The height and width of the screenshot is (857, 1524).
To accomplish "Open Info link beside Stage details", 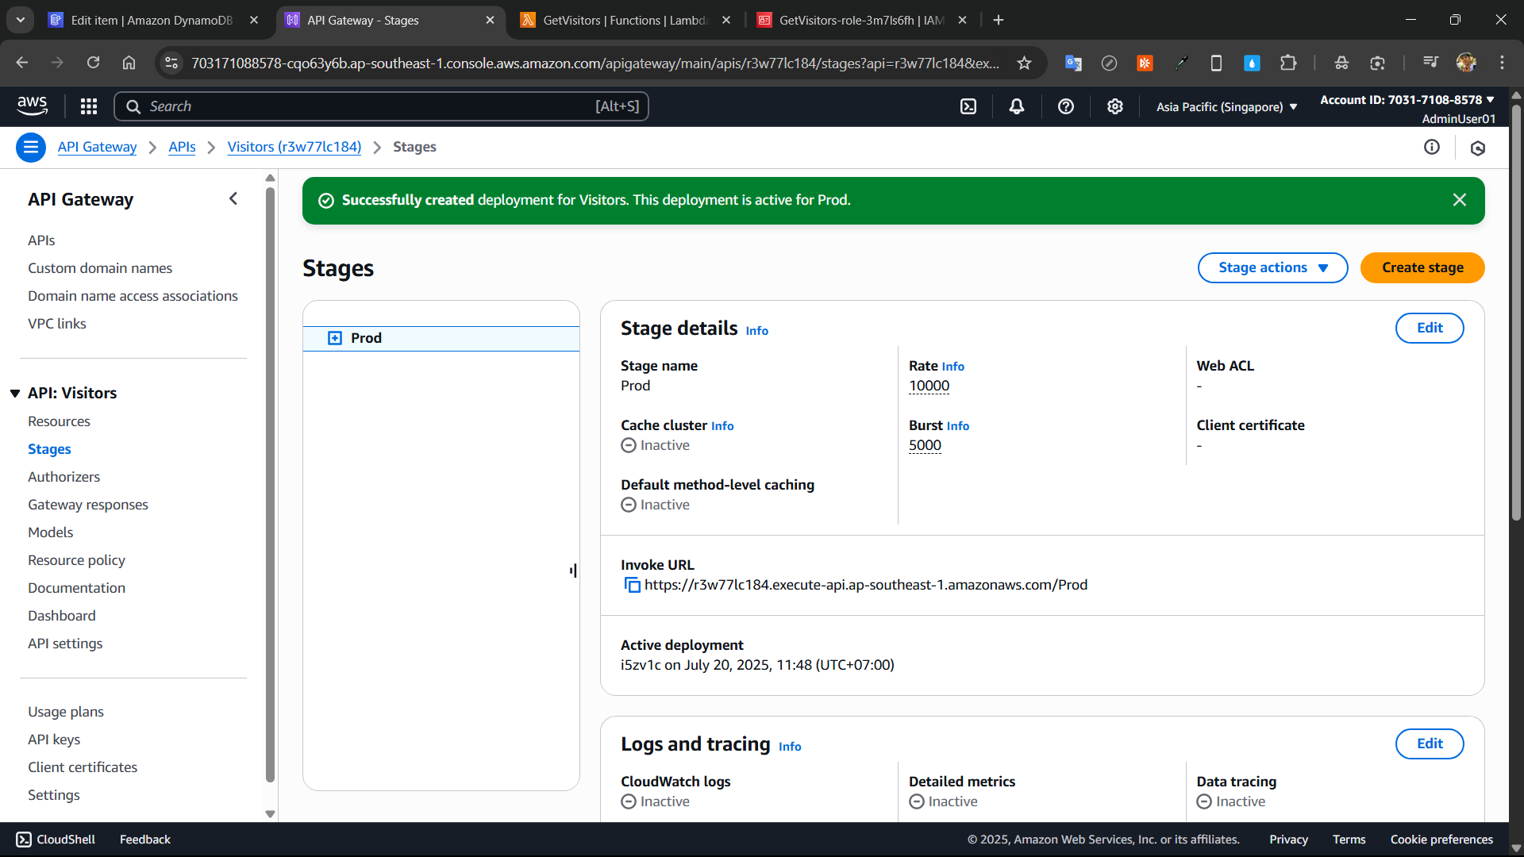I will point(756,330).
